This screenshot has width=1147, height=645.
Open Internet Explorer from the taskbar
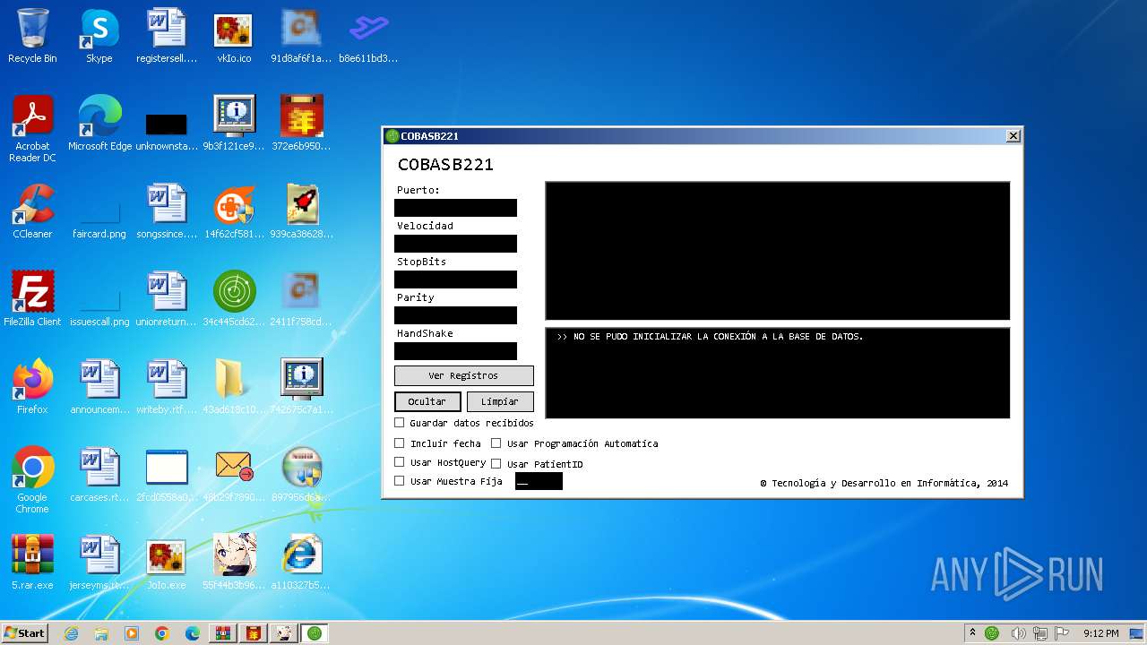pos(71,633)
